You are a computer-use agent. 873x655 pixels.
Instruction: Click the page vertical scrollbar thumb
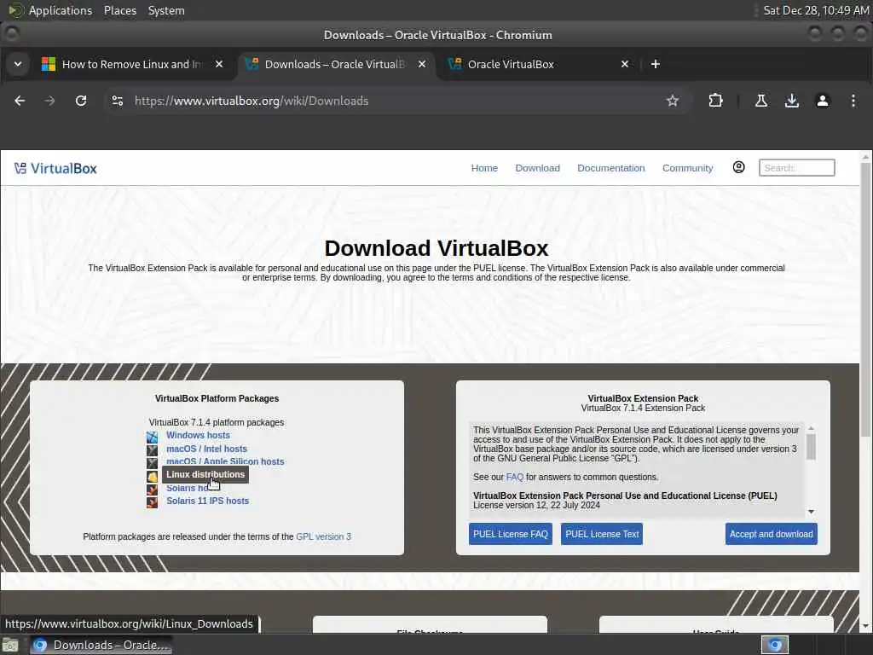pyautogui.click(x=866, y=299)
